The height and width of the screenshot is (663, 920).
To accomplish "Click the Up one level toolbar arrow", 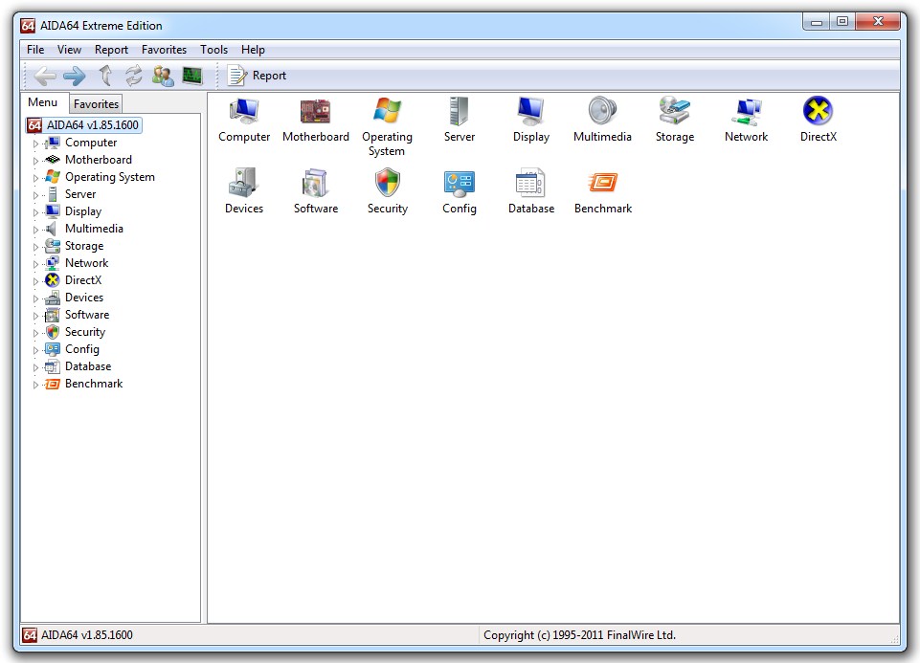I will [105, 76].
